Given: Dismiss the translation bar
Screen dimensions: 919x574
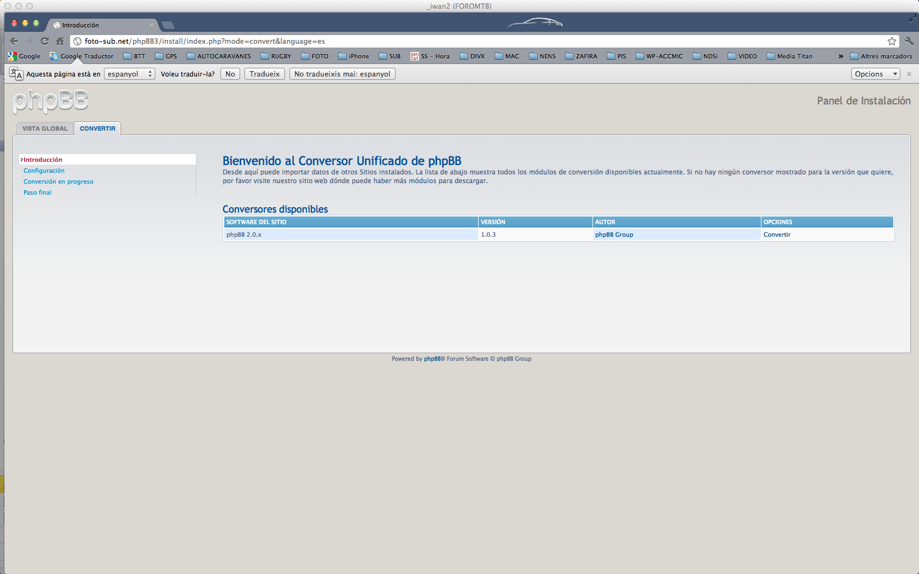Looking at the screenshot, I should tap(909, 74).
